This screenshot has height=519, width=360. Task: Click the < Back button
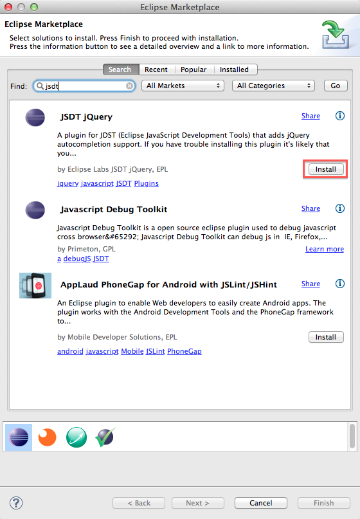click(139, 503)
